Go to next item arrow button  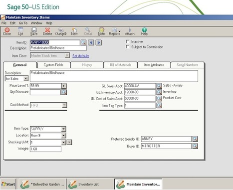[x=99, y=42]
